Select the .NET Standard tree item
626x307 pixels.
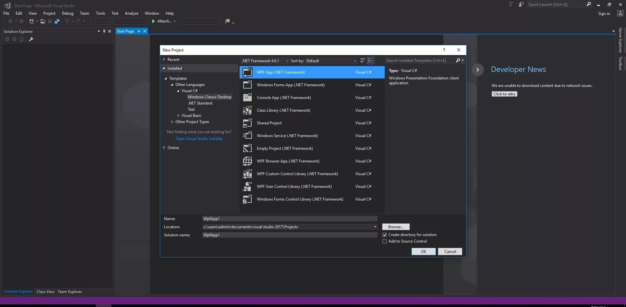(200, 103)
